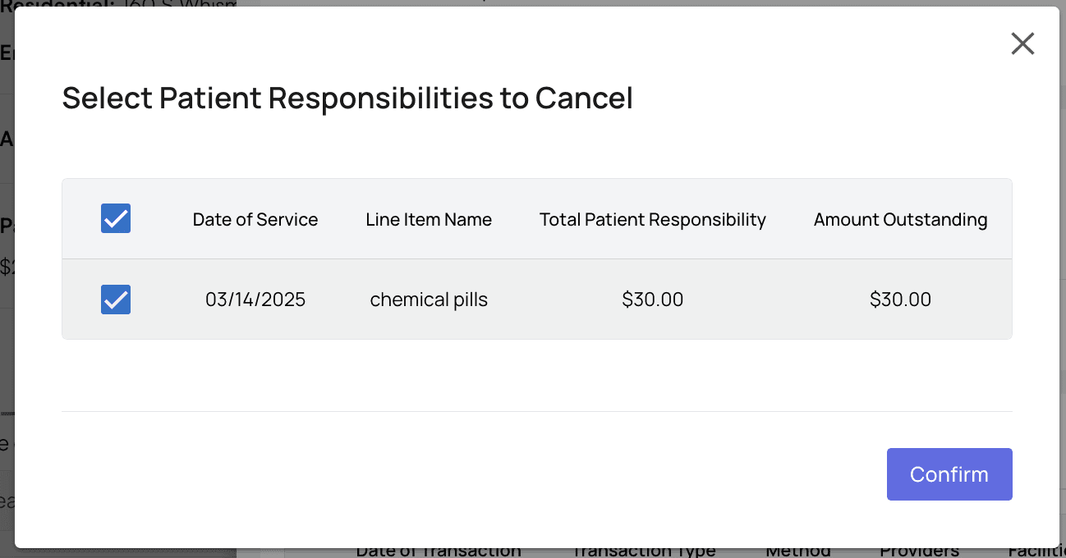Click the Total Patient Responsibility column header

click(652, 220)
